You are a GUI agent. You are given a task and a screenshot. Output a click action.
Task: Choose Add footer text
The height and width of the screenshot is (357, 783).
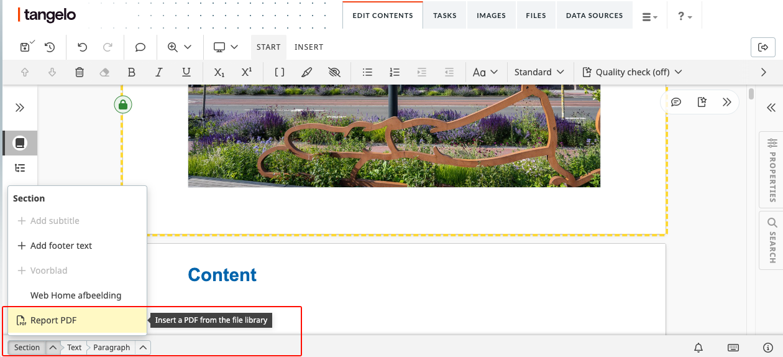[x=77, y=246]
